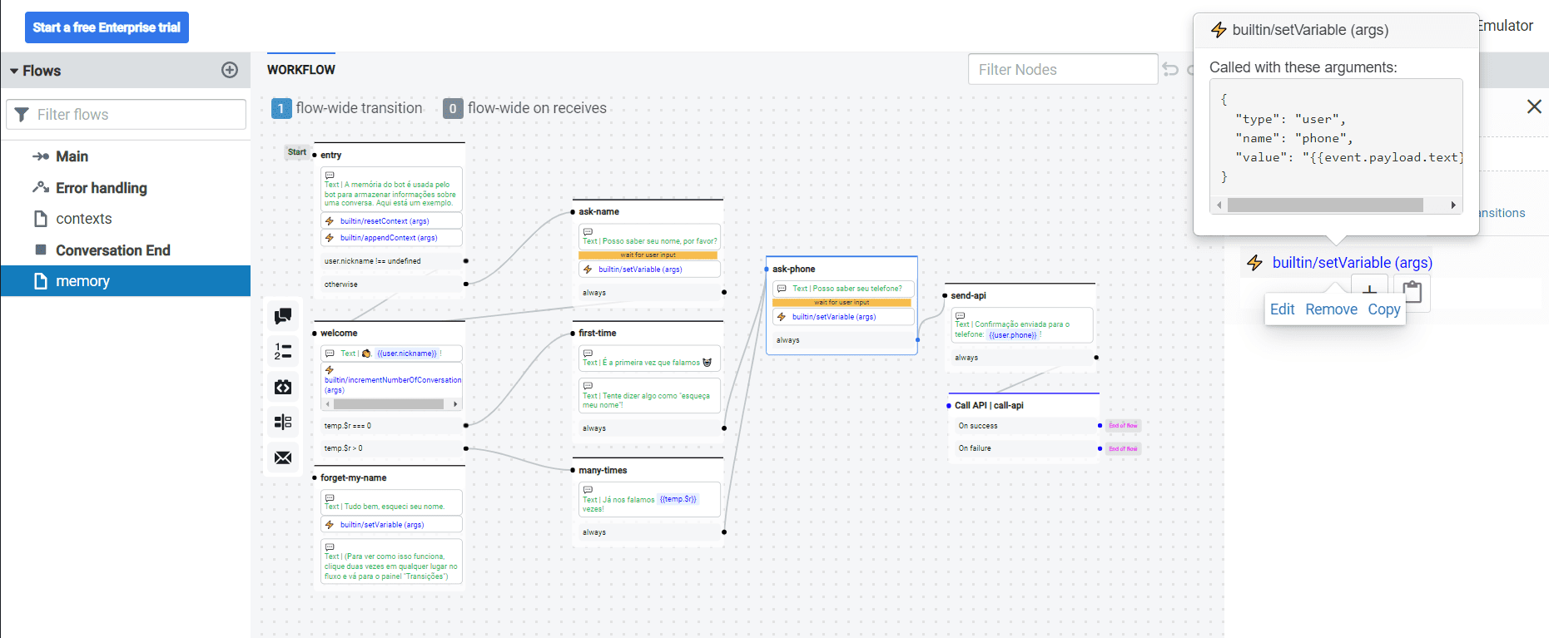Choose Copy in the action popup

[1384, 309]
